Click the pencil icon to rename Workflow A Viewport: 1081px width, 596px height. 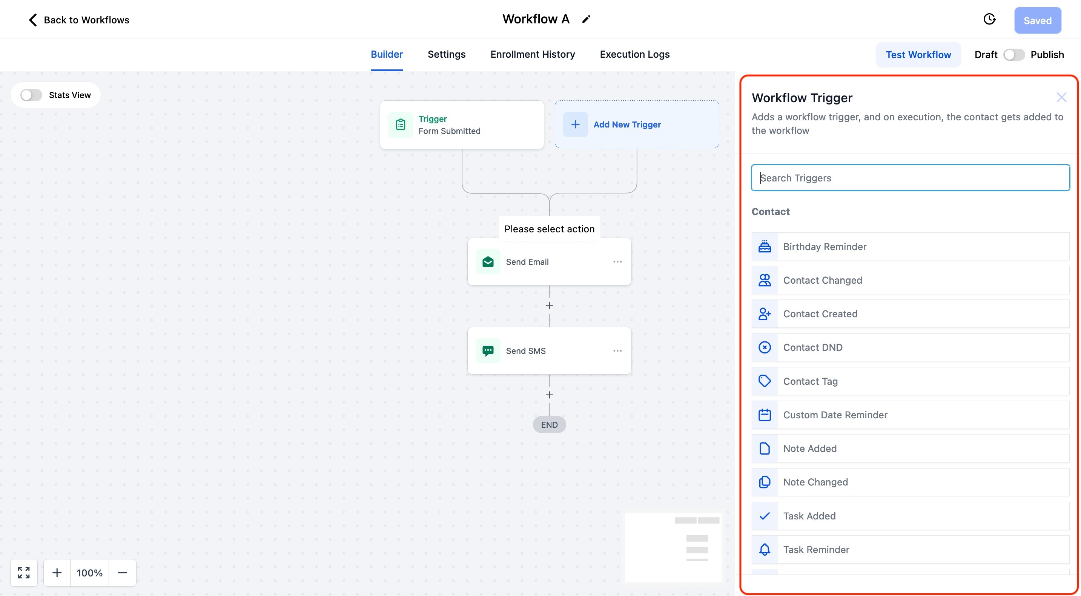point(586,19)
